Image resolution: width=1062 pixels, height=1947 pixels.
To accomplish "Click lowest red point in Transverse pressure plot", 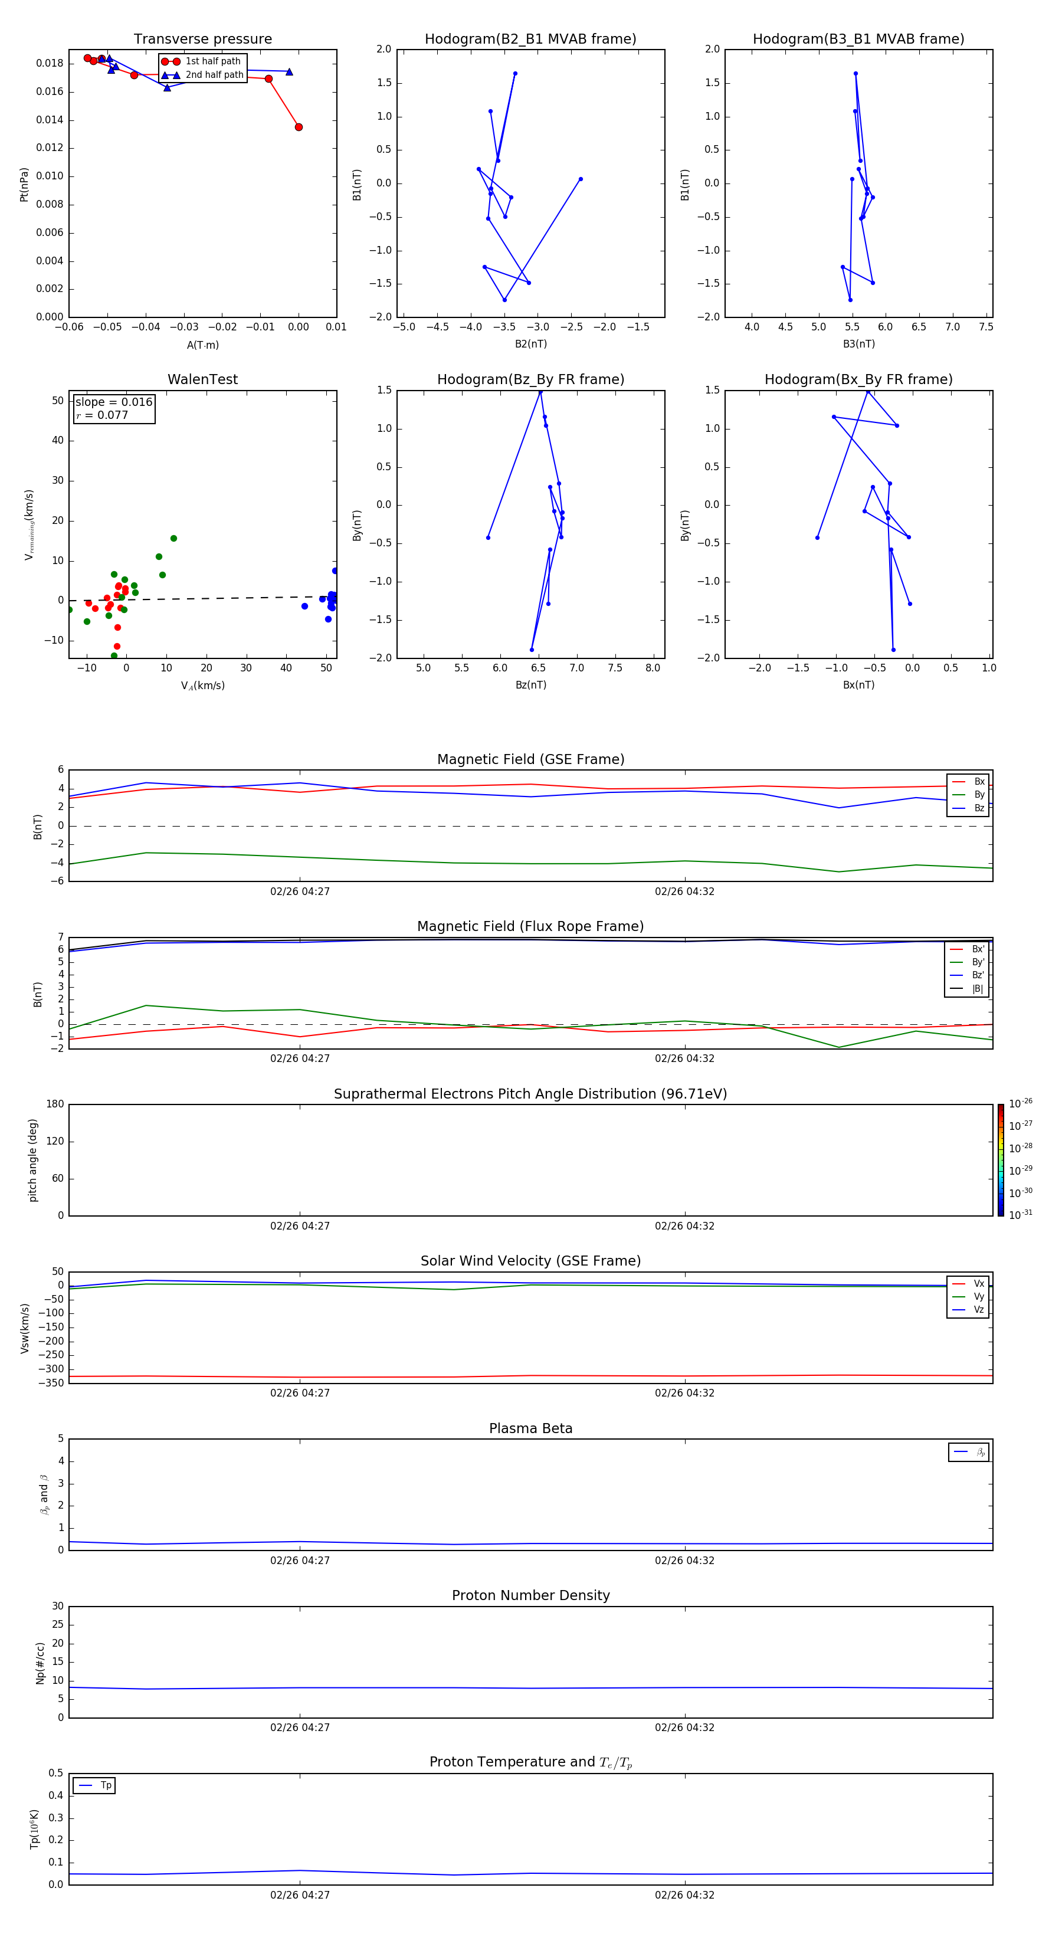I will (x=299, y=127).
